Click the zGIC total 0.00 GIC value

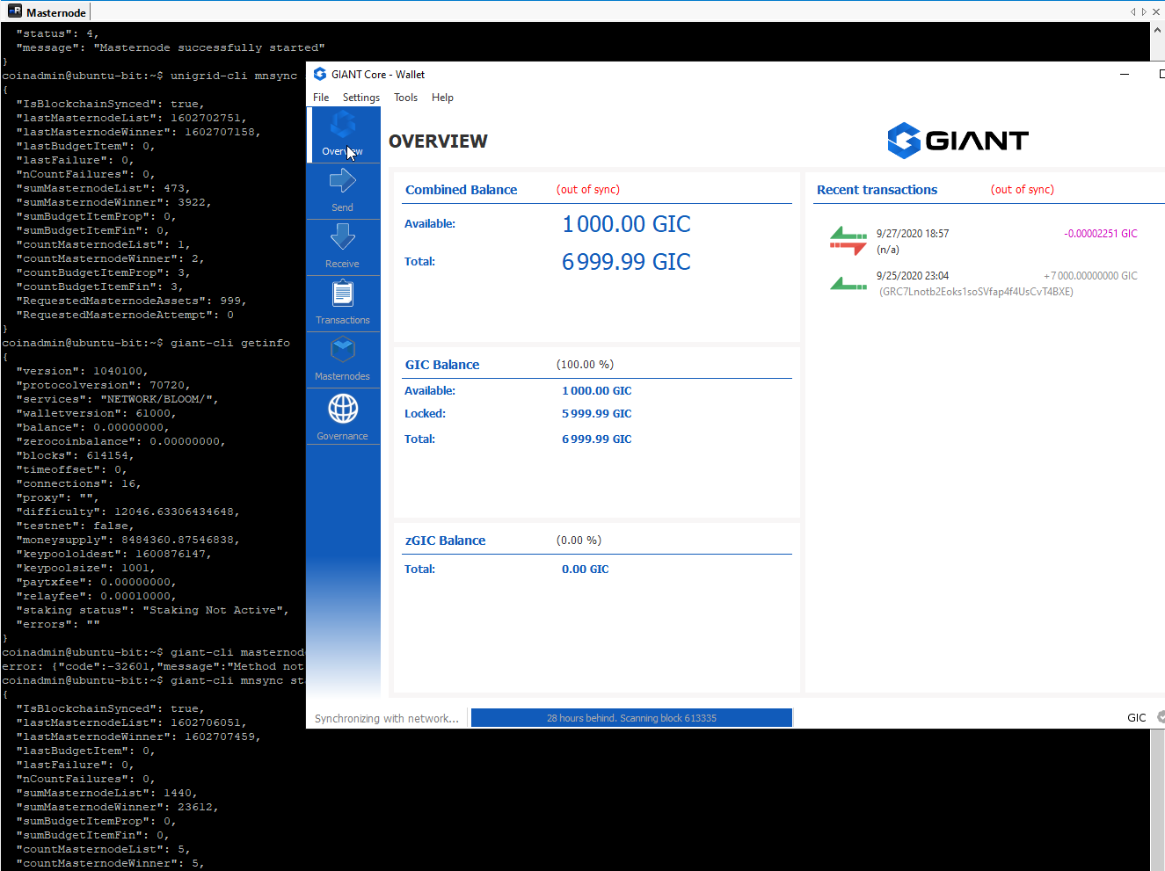coord(586,570)
